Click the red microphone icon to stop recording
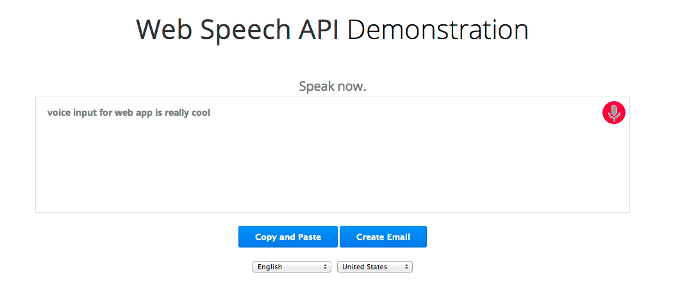The height and width of the screenshot is (307, 680). [x=613, y=113]
